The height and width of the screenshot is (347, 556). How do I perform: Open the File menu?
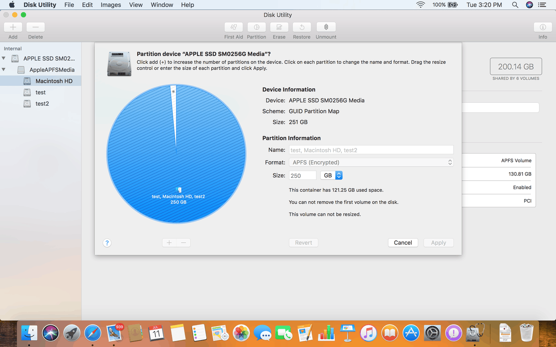tap(69, 5)
